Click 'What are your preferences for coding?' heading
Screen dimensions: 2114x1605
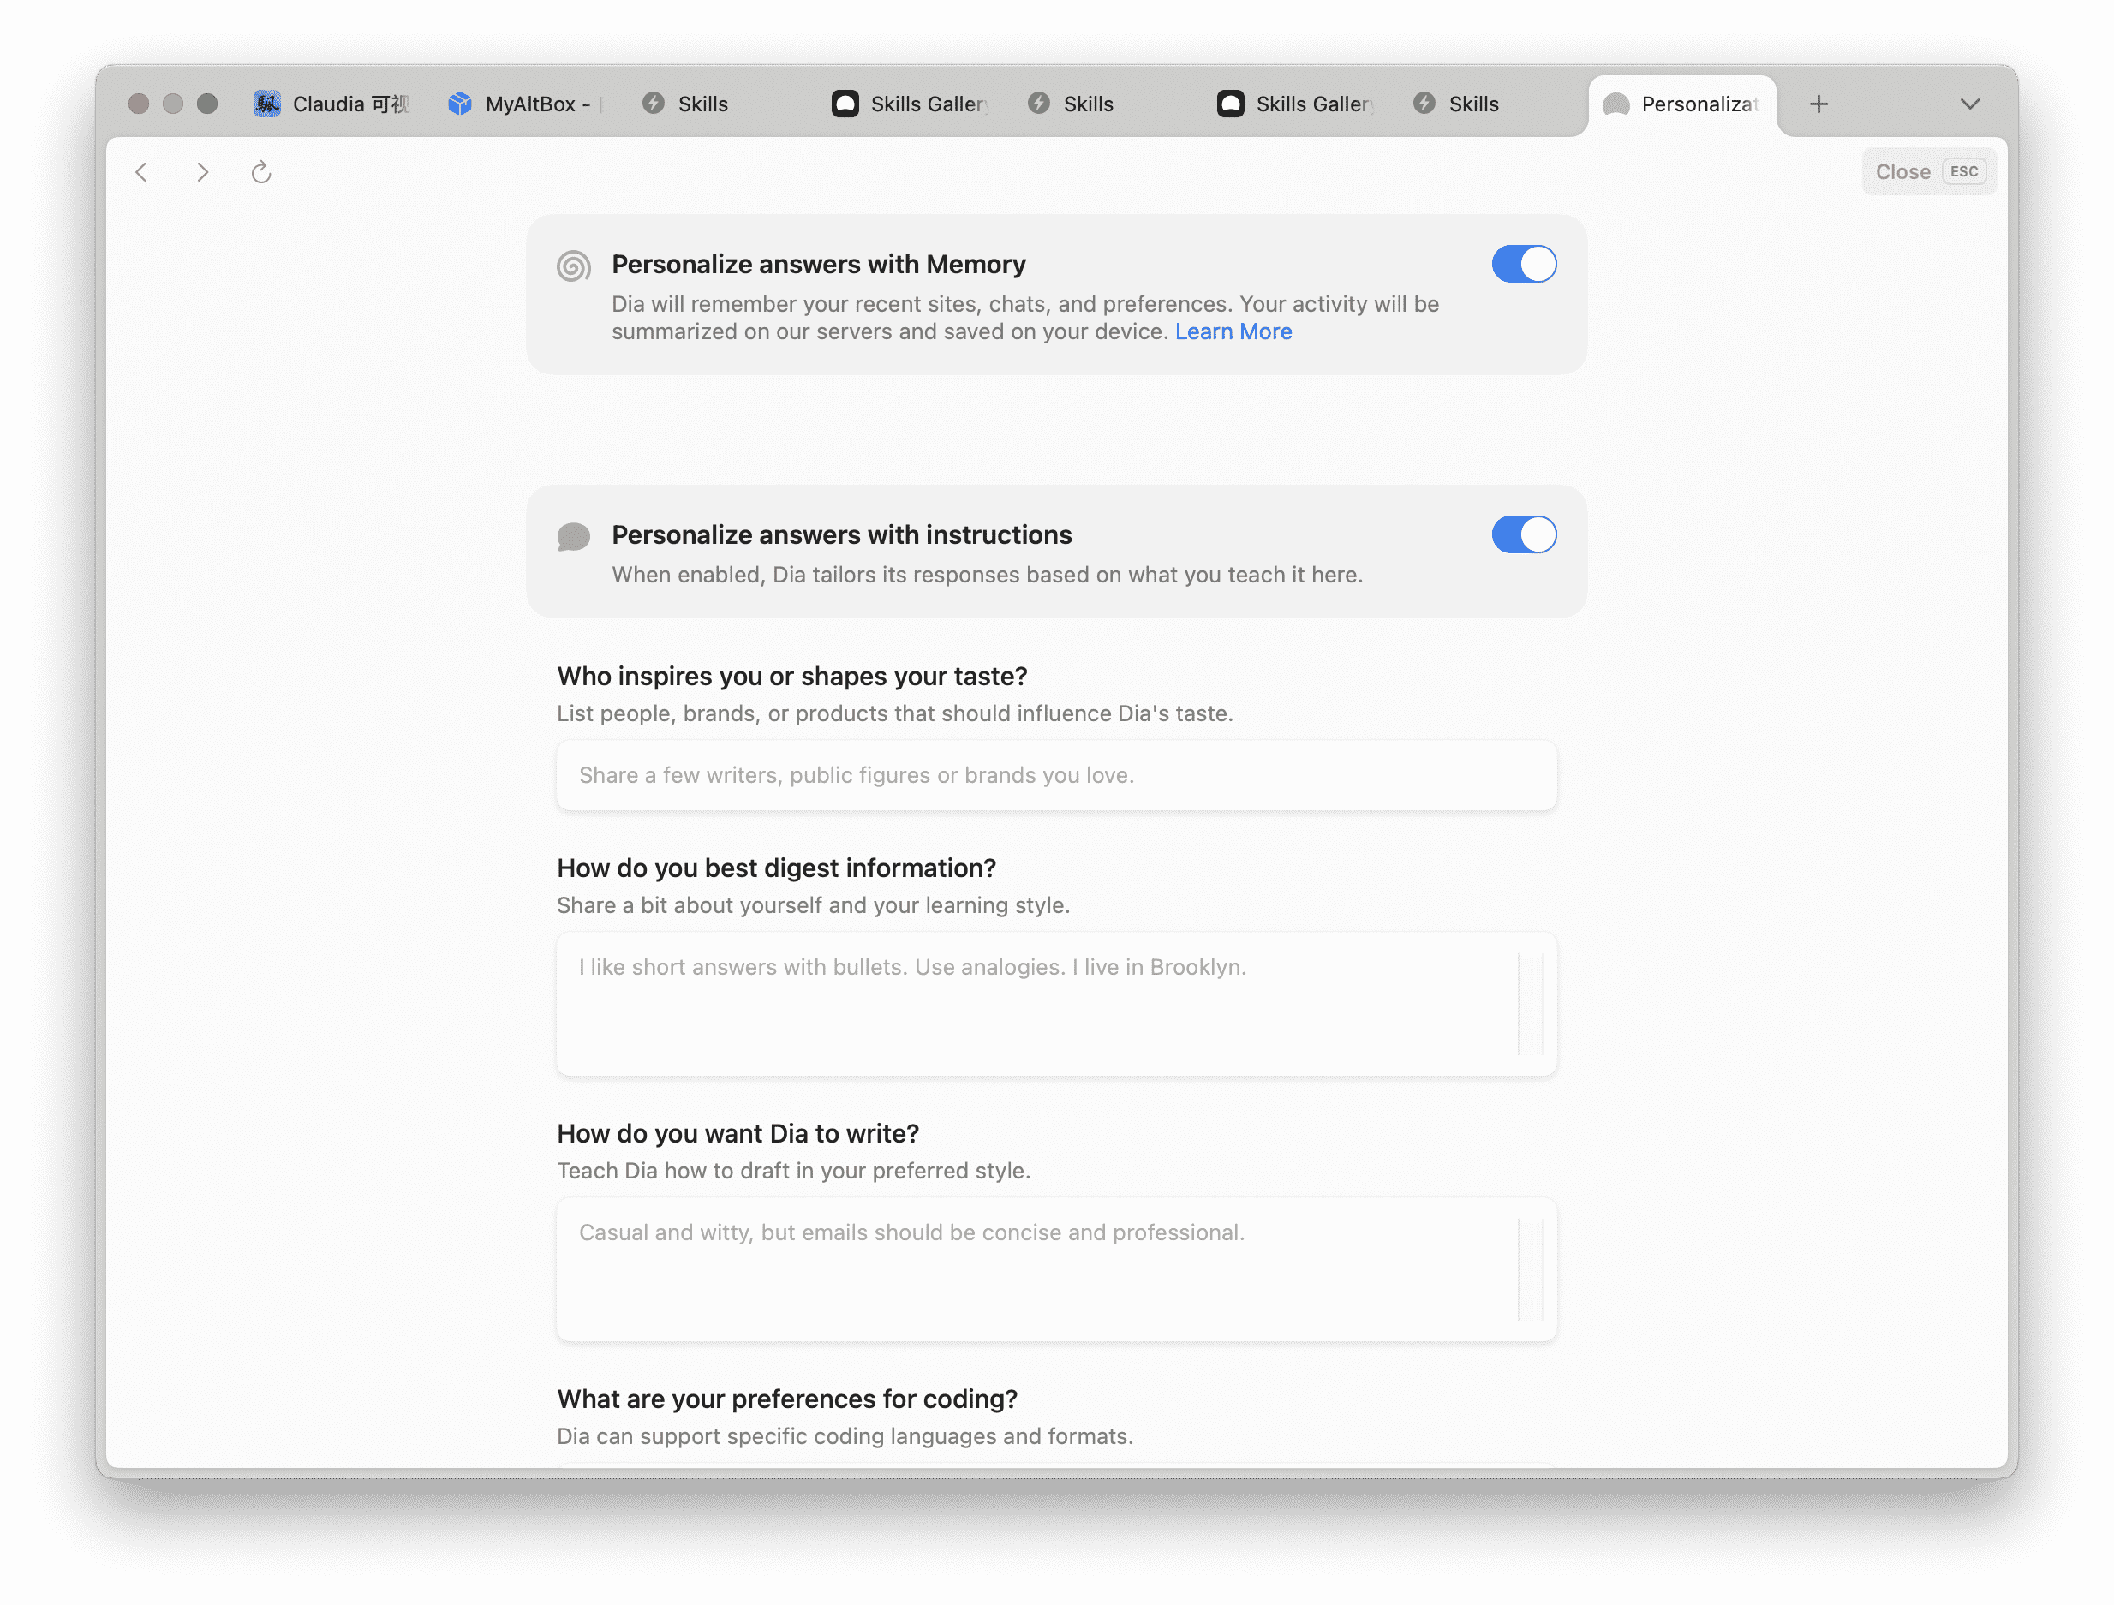coord(787,1399)
